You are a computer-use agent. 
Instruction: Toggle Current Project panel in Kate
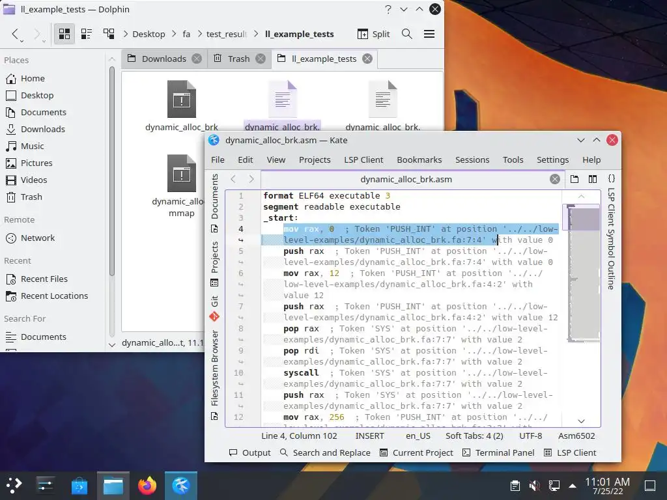click(416, 453)
